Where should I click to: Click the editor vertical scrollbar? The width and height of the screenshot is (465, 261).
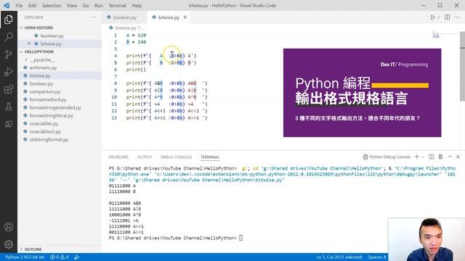(462, 67)
